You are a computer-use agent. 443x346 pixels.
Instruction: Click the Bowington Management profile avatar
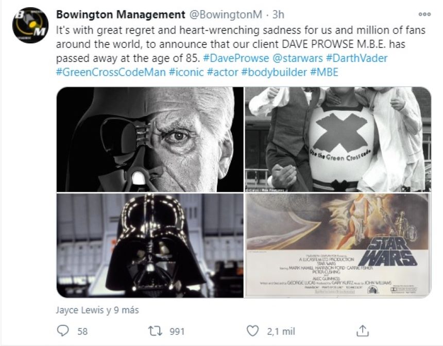[30, 25]
